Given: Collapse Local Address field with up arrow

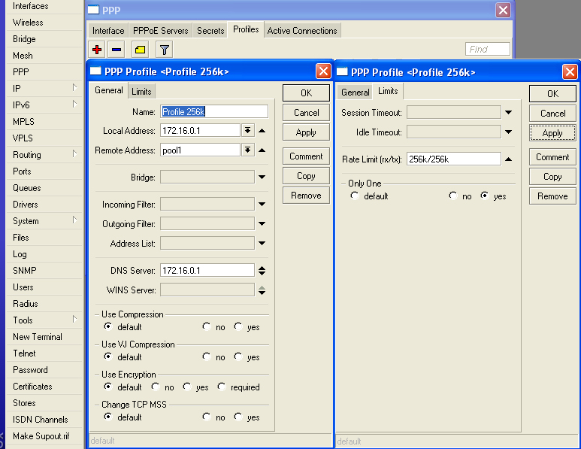Looking at the screenshot, I should point(262,131).
